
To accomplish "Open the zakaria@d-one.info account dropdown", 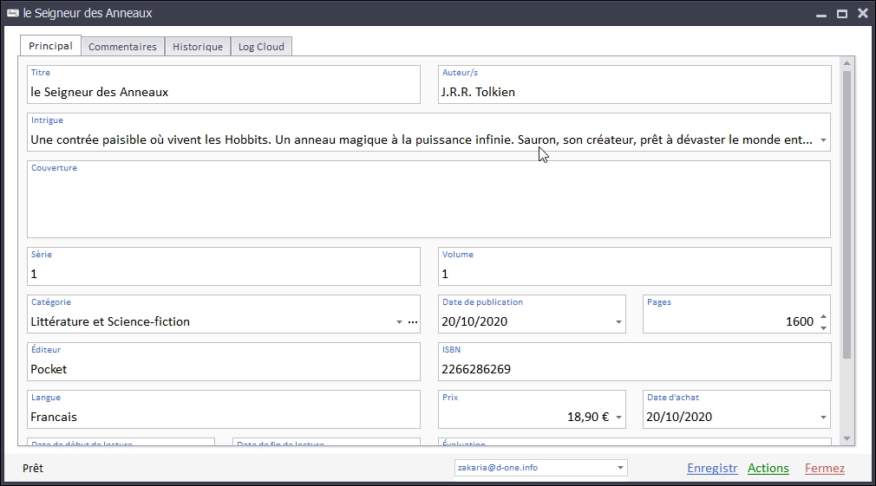I will 620,468.
